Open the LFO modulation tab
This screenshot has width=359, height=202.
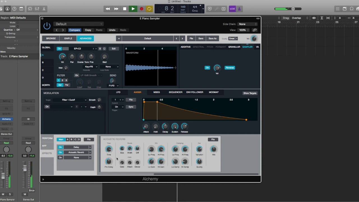[118, 92]
